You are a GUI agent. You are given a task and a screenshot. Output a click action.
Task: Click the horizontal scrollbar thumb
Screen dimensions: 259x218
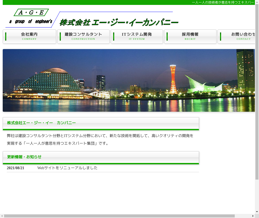coord(119,216)
